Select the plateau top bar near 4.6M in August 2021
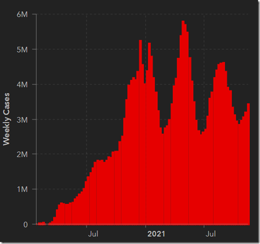This screenshot has height=244, width=260. coord(223,144)
